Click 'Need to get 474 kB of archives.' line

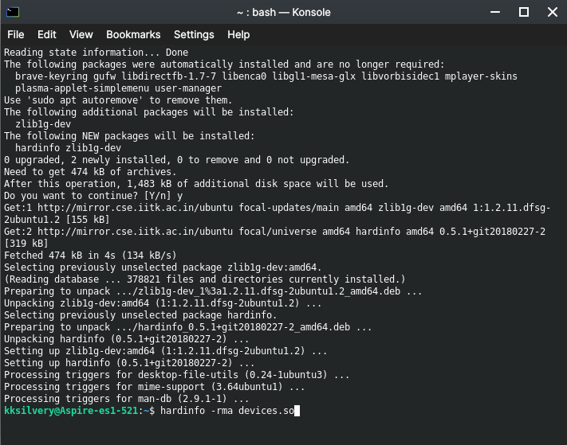click(90, 172)
